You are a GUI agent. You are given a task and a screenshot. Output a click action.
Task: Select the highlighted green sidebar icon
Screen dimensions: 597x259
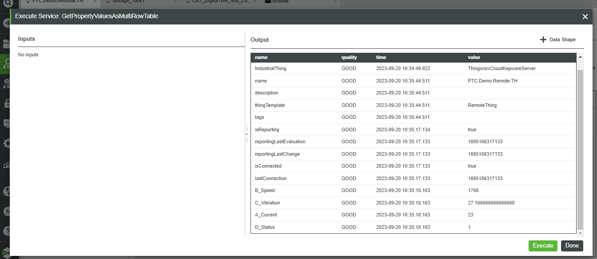pos(7,63)
